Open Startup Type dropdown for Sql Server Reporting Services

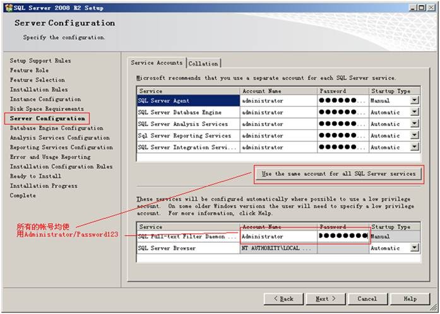[415, 136]
